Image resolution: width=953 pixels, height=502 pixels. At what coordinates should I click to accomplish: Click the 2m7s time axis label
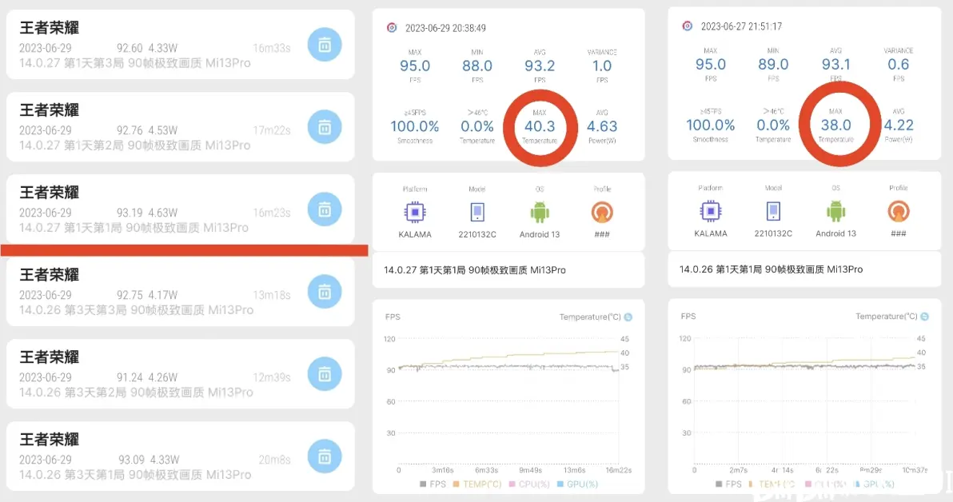click(739, 470)
